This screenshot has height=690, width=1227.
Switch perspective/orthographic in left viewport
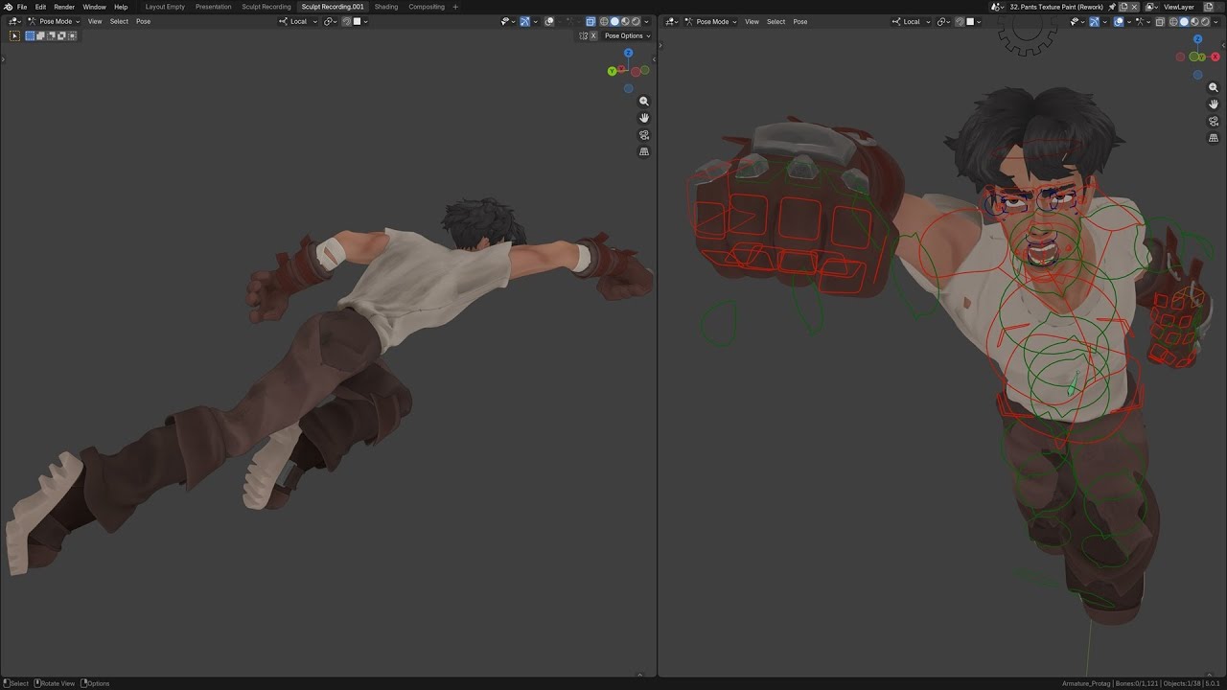pyautogui.click(x=644, y=151)
